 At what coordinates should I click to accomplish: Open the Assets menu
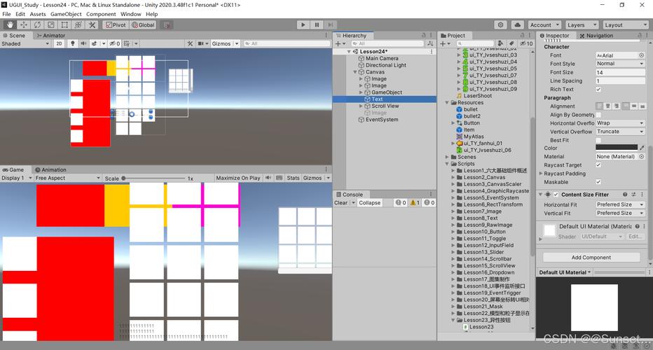pos(38,14)
